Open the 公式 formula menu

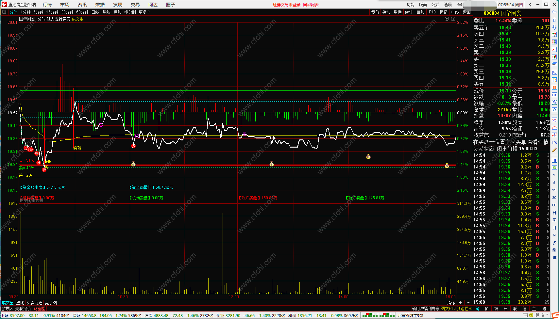(x=435, y=5)
